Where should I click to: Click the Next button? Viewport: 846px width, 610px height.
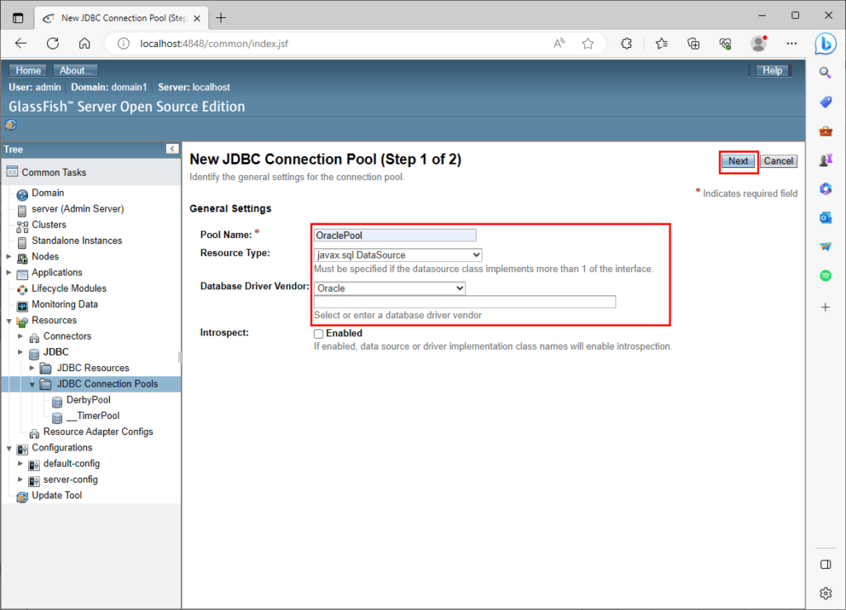(738, 161)
